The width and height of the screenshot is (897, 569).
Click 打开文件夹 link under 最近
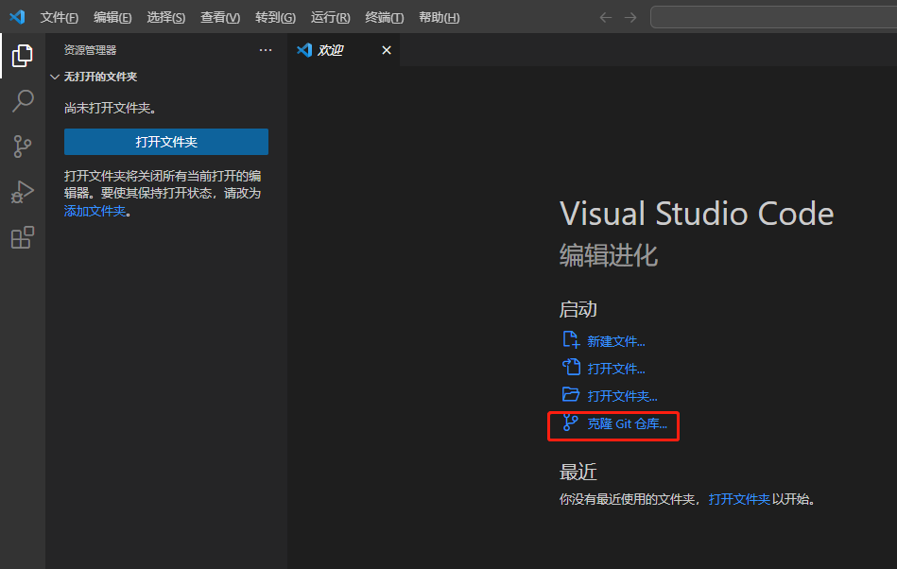(739, 499)
